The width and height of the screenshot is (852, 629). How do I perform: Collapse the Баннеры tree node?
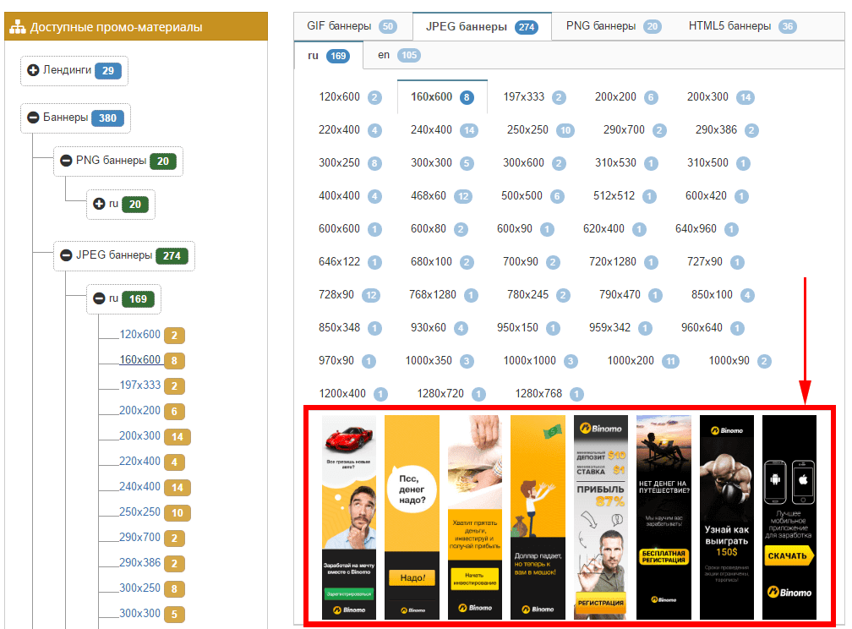pyautogui.click(x=33, y=118)
